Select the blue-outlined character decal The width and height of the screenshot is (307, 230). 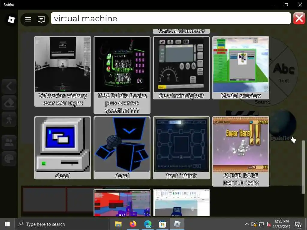[x=122, y=148]
